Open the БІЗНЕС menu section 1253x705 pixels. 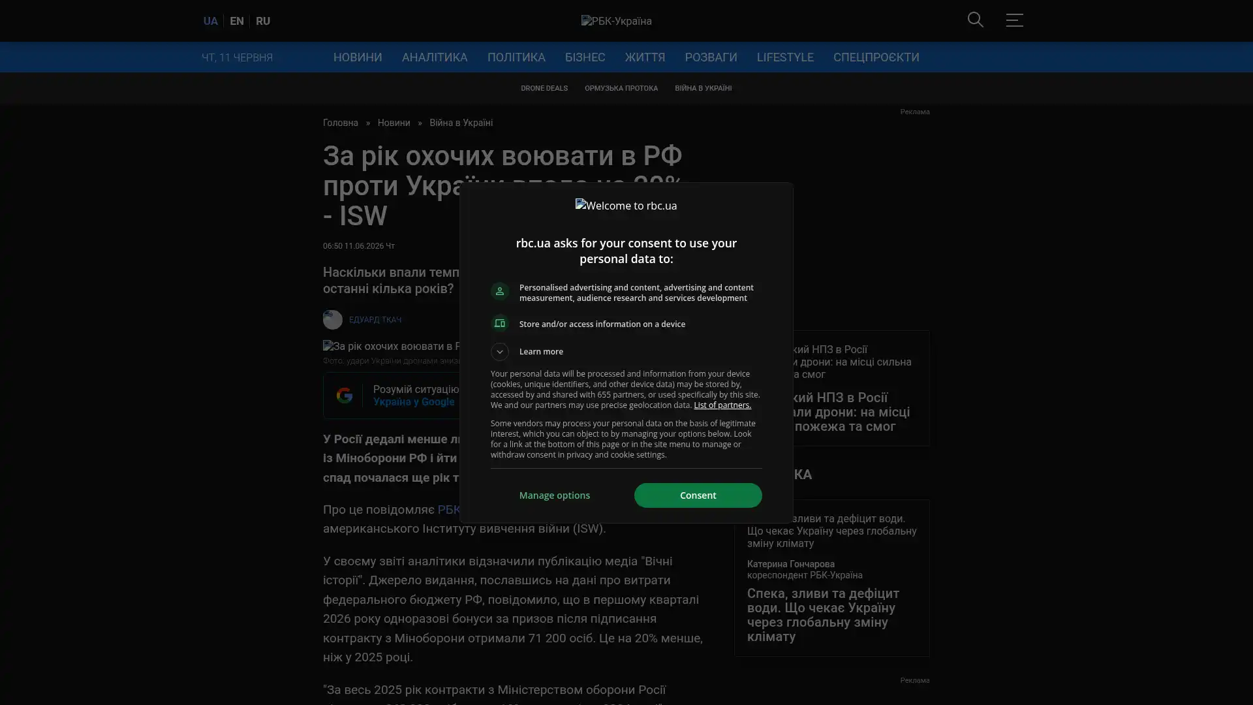[x=585, y=57]
